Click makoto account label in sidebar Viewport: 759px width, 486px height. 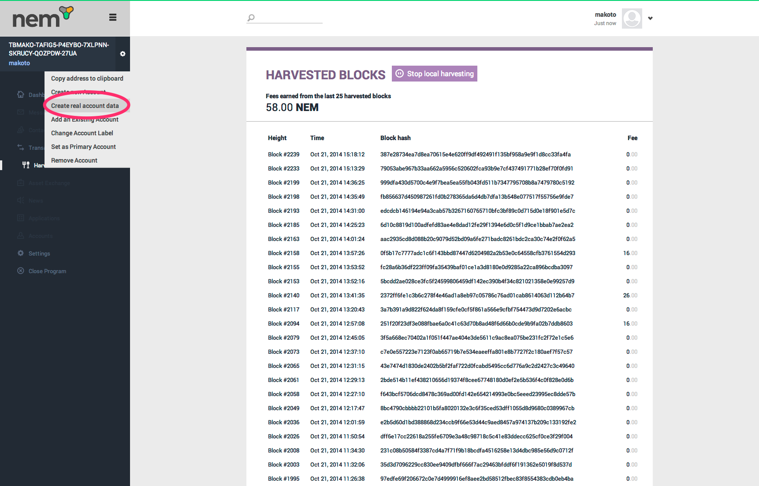(x=19, y=63)
